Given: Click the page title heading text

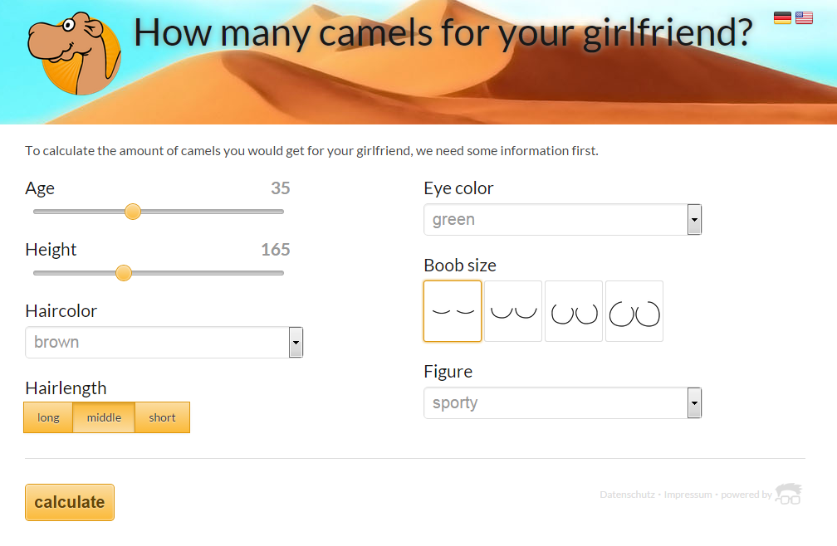Looking at the screenshot, I should click(x=443, y=33).
